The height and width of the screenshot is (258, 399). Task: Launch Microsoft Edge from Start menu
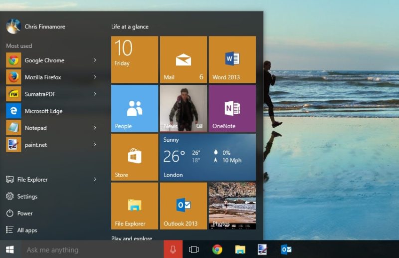tap(52, 111)
